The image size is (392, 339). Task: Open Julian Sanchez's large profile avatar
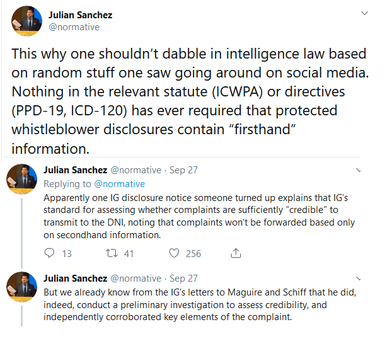[x=25, y=21]
